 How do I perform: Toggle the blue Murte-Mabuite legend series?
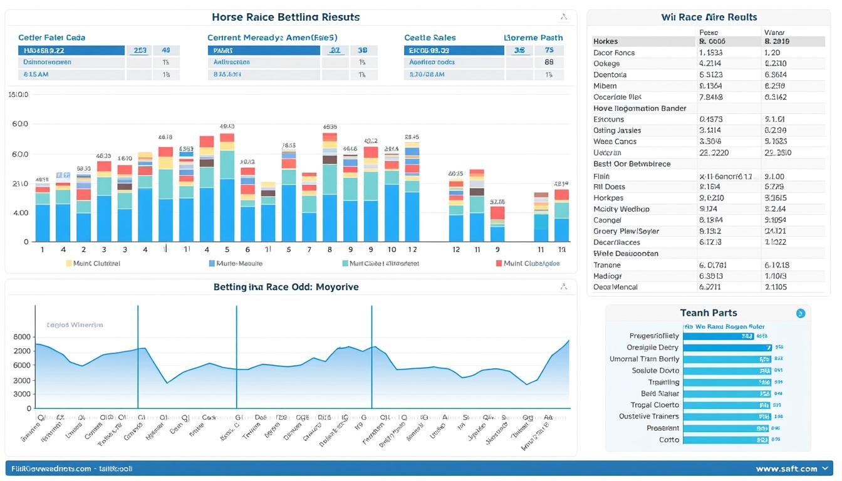click(211, 264)
